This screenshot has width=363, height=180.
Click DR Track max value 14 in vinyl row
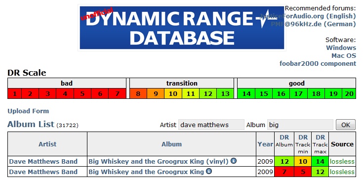point(320,161)
